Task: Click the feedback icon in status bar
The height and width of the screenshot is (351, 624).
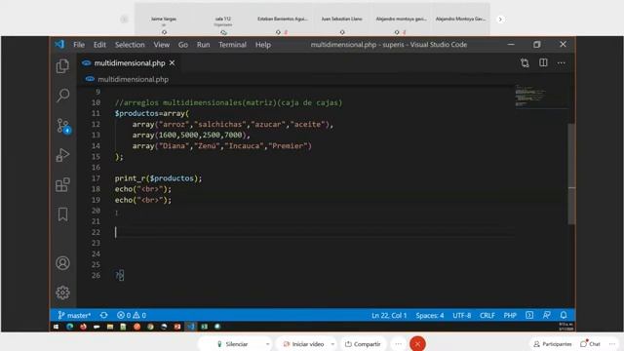Action: point(546,315)
